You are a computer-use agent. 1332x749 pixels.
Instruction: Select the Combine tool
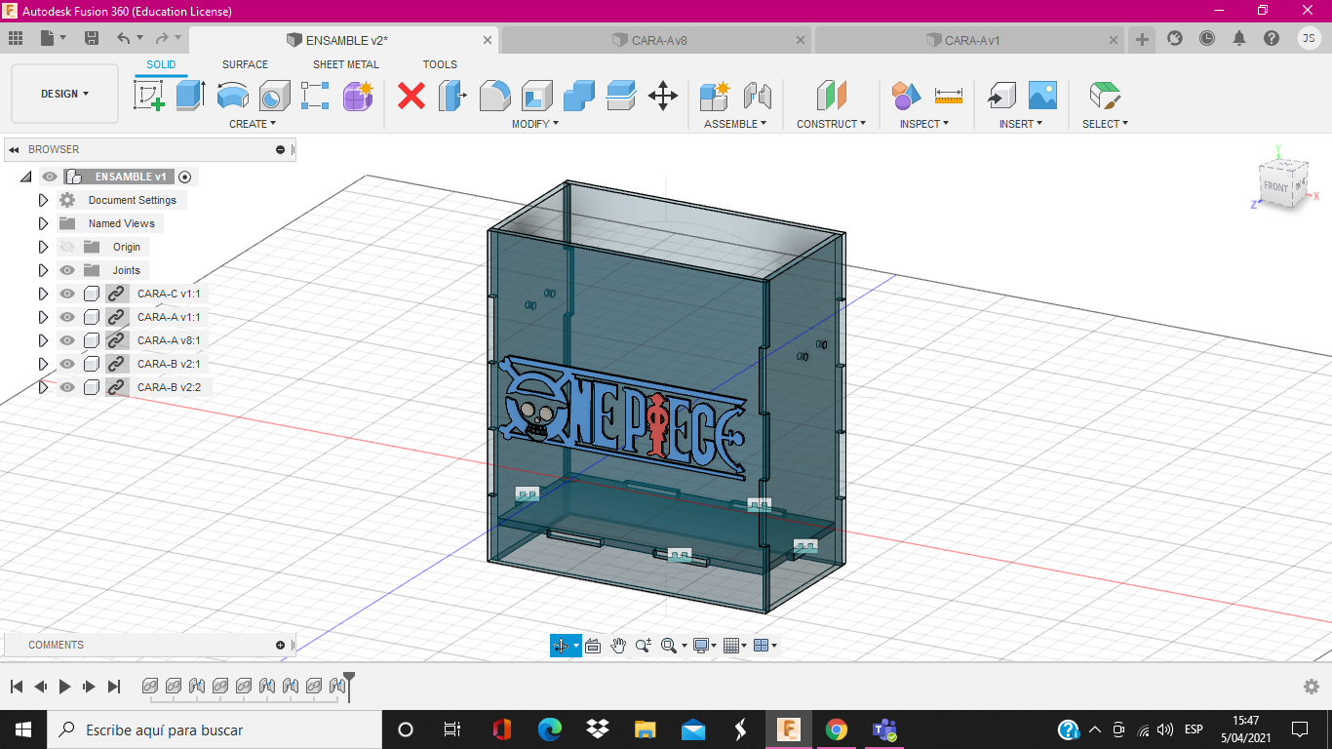[579, 96]
